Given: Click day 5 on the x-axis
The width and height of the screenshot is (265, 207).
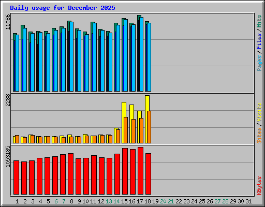Looking at the screenshot, I should pyautogui.click(x=48, y=201).
